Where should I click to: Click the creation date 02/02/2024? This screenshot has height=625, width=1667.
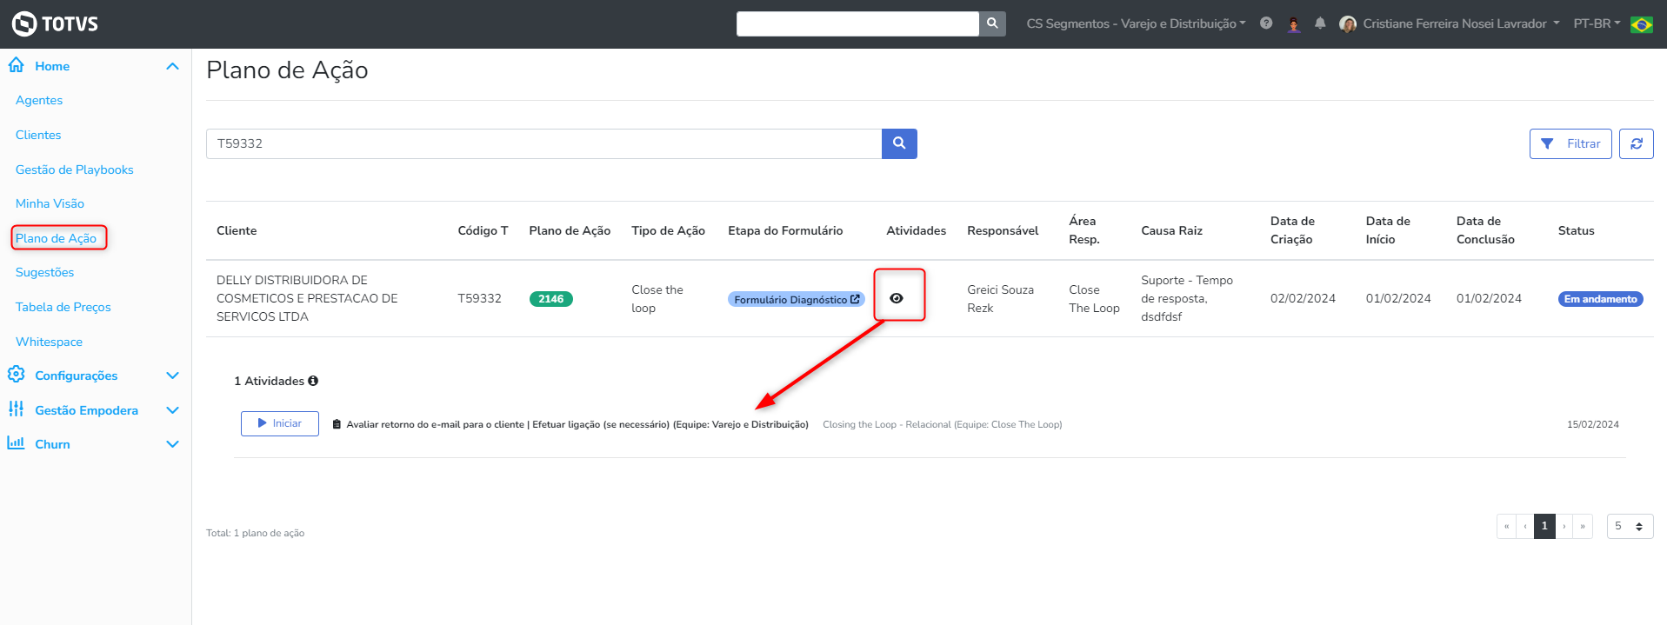coord(1303,298)
